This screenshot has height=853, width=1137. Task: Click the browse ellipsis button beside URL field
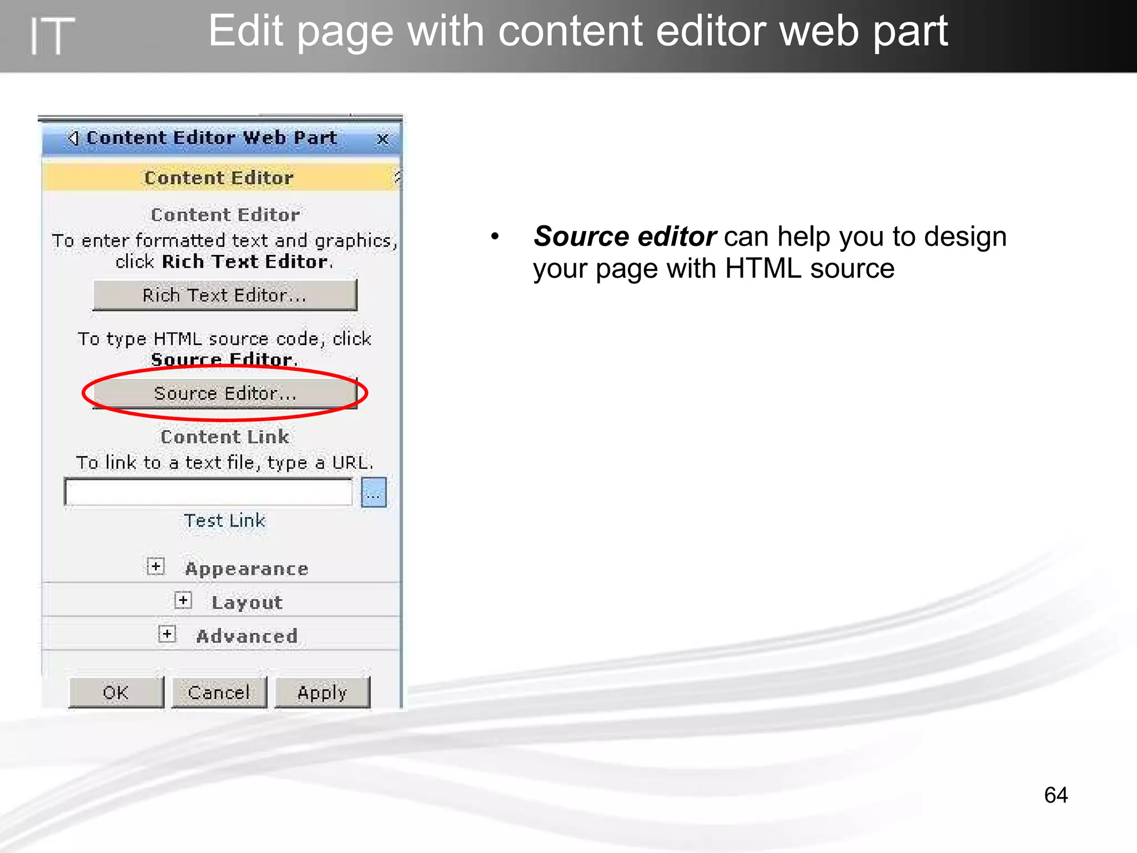(x=374, y=492)
